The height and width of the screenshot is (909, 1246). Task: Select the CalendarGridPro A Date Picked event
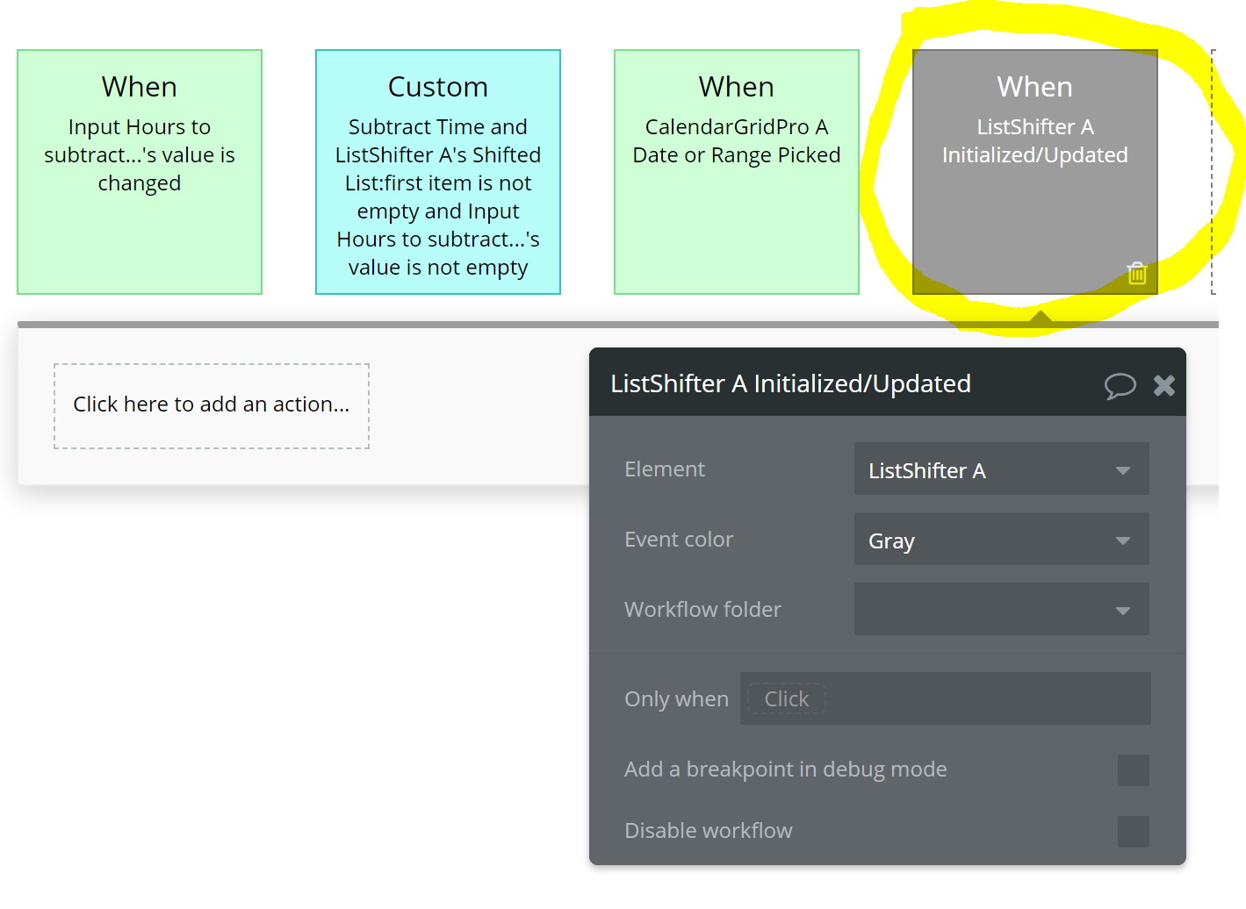[737, 172]
